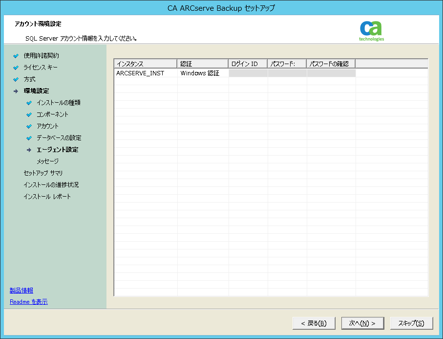443x339 pixels.
Task: Click the checkmark icon beside データベースの設定
Action: [x=29, y=138]
